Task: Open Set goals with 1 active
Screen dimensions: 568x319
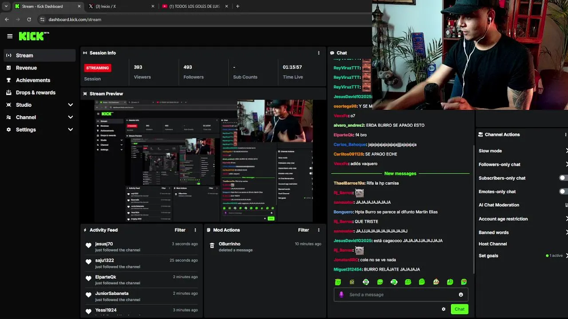Action: (522, 256)
